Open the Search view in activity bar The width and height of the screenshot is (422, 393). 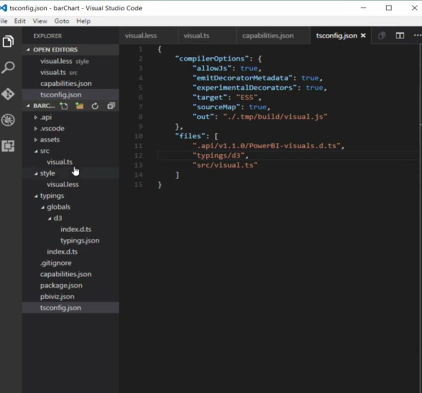point(8,68)
